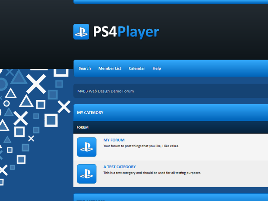Image resolution: width=268 pixels, height=201 pixels.
Task: Click the FORUM column header
Action: pyautogui.click(x=82, y=127)
